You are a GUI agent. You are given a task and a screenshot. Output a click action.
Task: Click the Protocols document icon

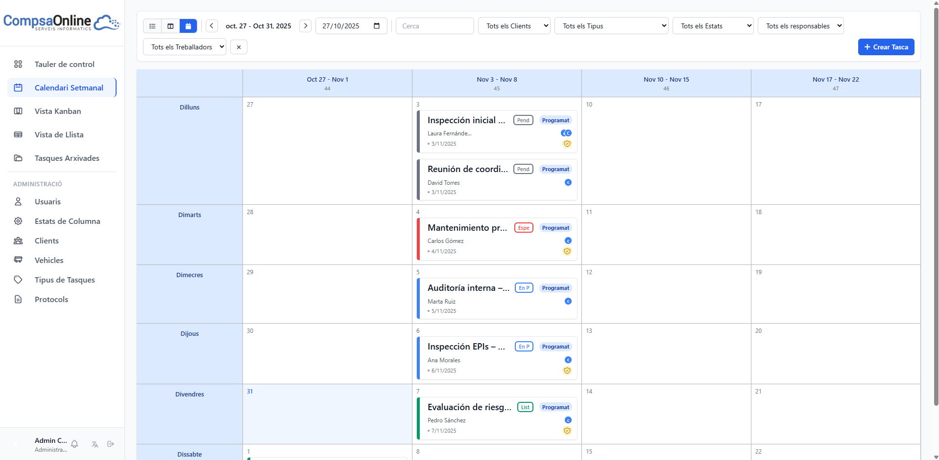pyautogui.click(x=18, y=299)
